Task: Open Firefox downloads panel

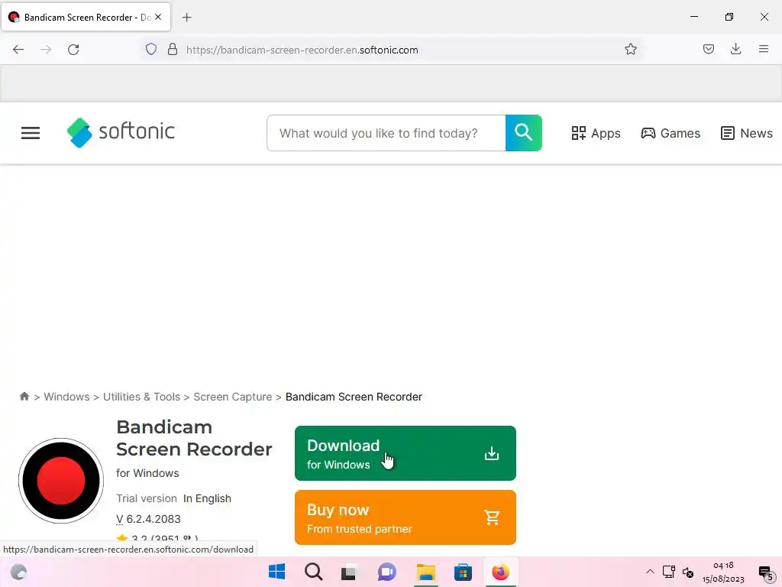Action: point(735,49)
